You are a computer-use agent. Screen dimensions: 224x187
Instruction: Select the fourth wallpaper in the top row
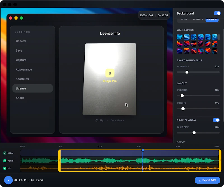coord(200,37)
